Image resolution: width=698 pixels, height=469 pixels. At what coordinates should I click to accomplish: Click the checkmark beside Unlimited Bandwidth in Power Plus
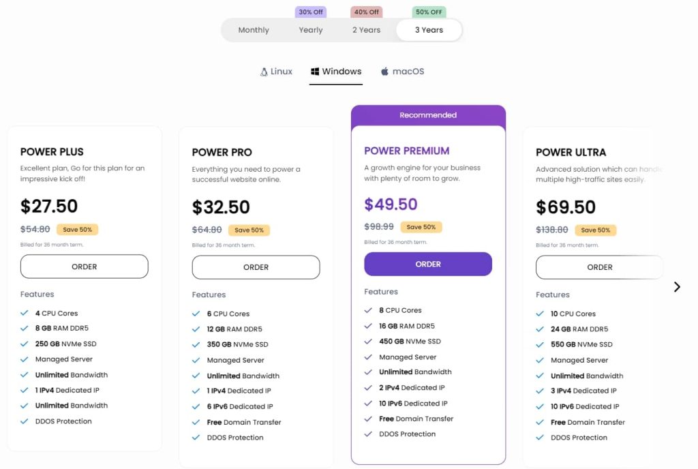[25, 375]
